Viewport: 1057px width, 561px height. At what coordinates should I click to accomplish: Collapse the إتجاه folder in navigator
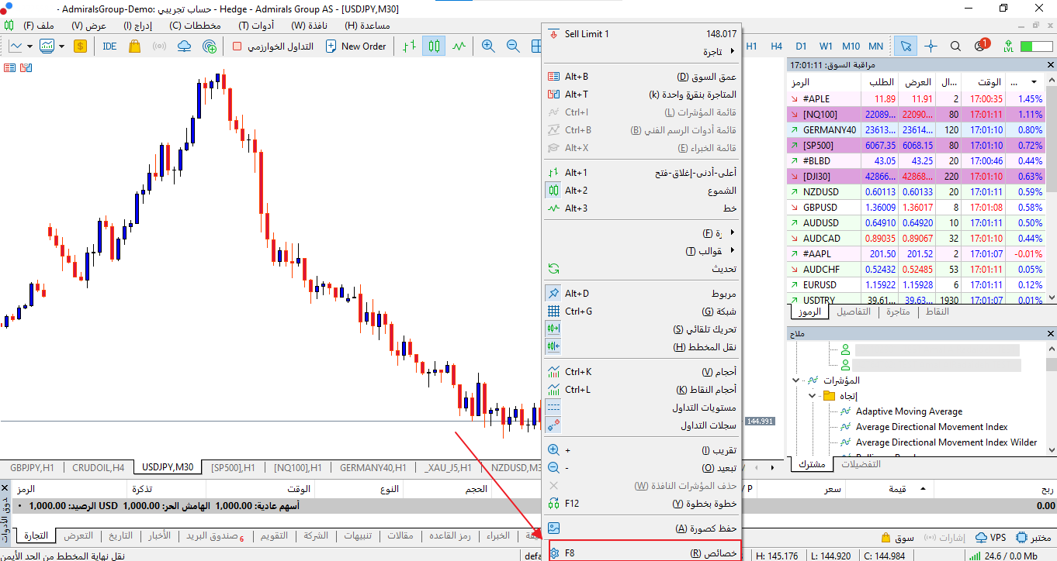click(812, 396)
